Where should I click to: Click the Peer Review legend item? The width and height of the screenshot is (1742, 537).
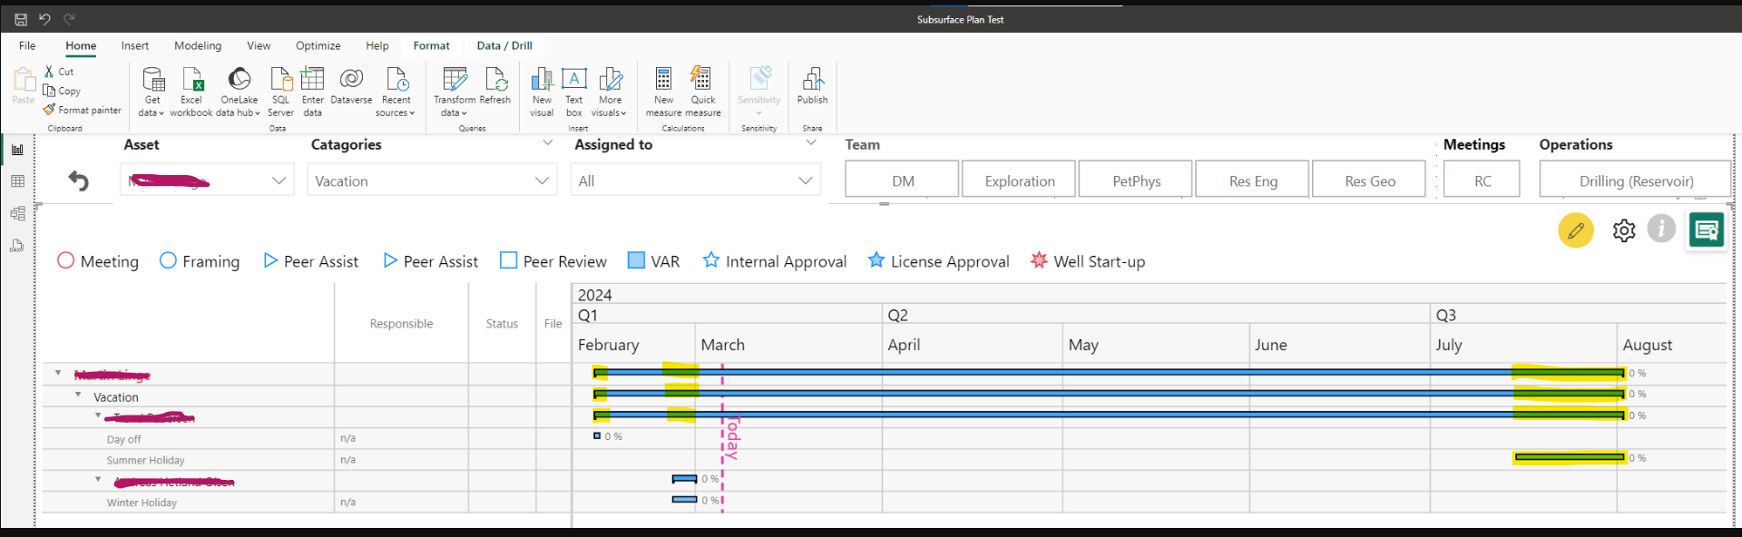(x=553, y=261)
